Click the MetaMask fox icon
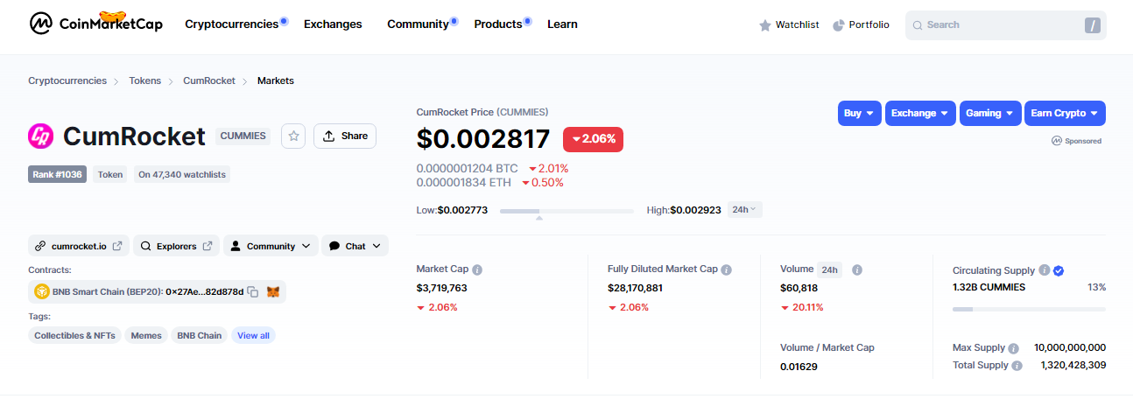This screenshot has width=1133, height=399. (x=273, y=291)
